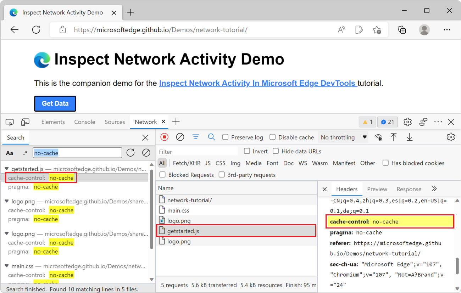Clear the network log
The width and height of the screenshot is (461, 293).
(180, 137)
